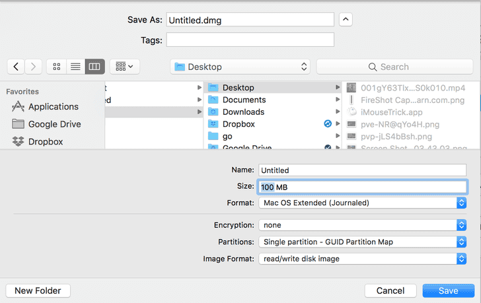
Task: Open Dropbox from the Favorites sidebar
Action: (45, 141)
